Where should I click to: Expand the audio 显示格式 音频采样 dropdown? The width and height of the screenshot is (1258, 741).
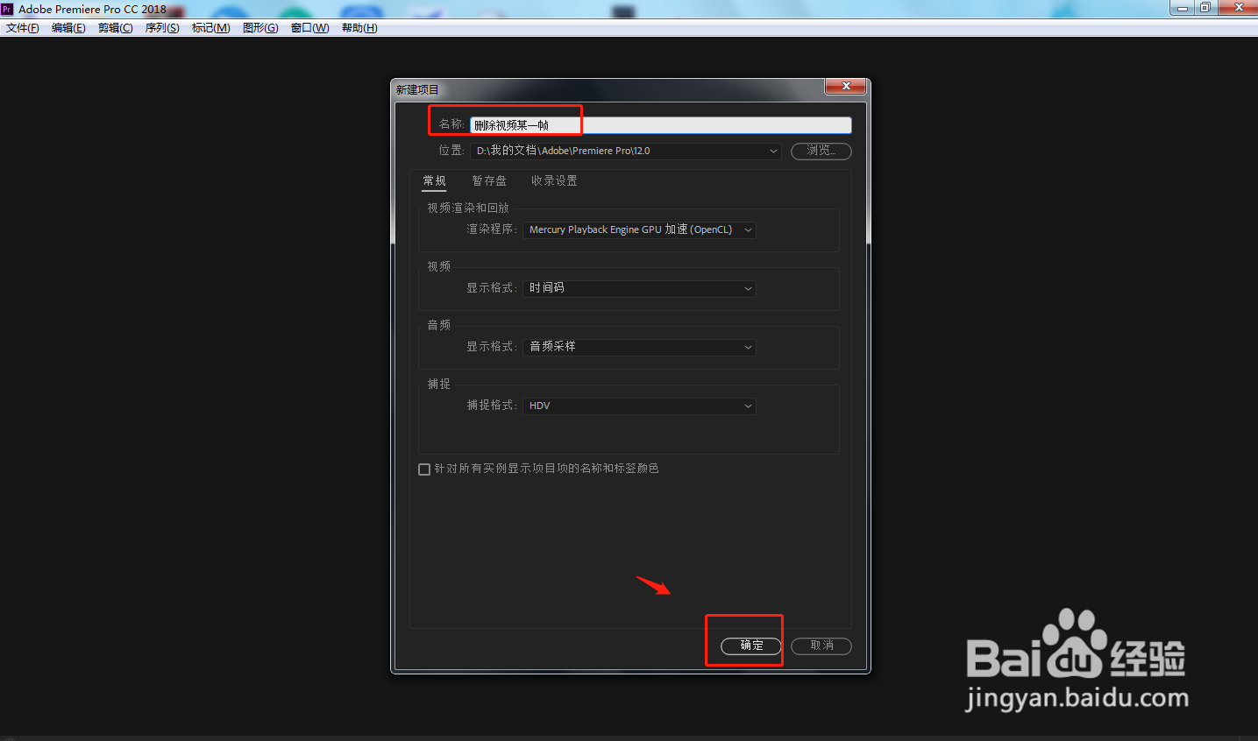tap(639, 347)
